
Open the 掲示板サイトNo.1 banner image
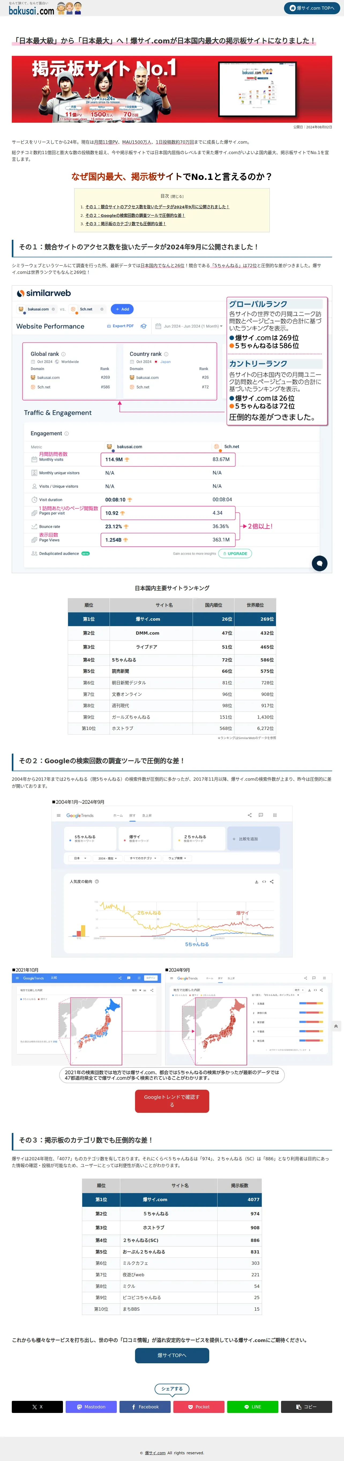[172, 89]
